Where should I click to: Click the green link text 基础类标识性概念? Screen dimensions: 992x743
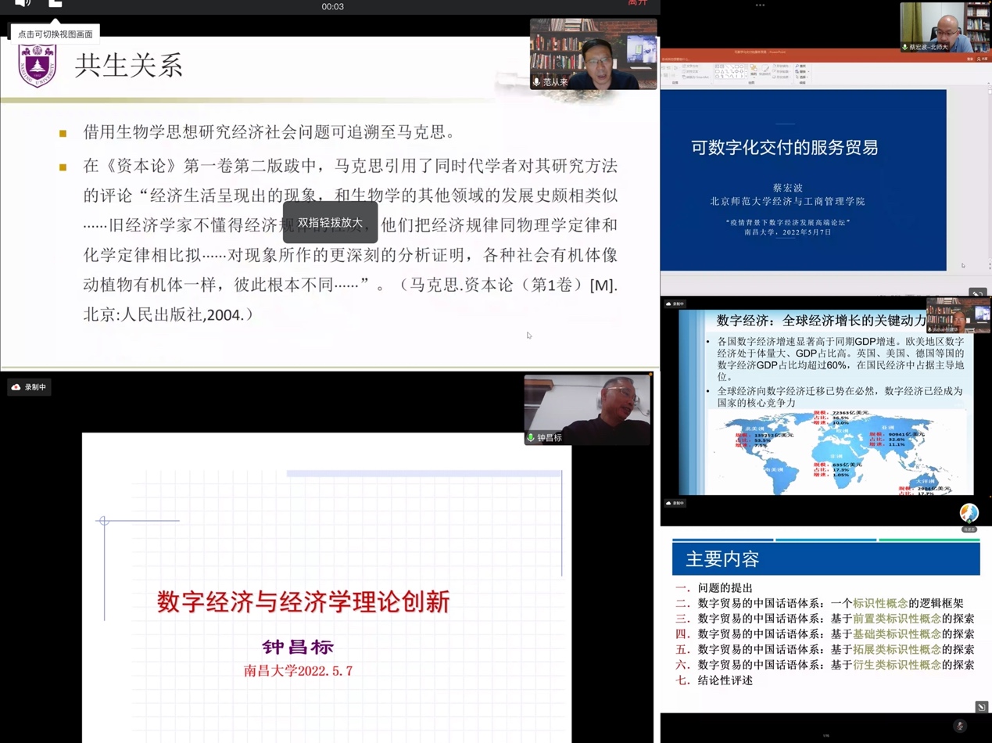tap(897, 634)
